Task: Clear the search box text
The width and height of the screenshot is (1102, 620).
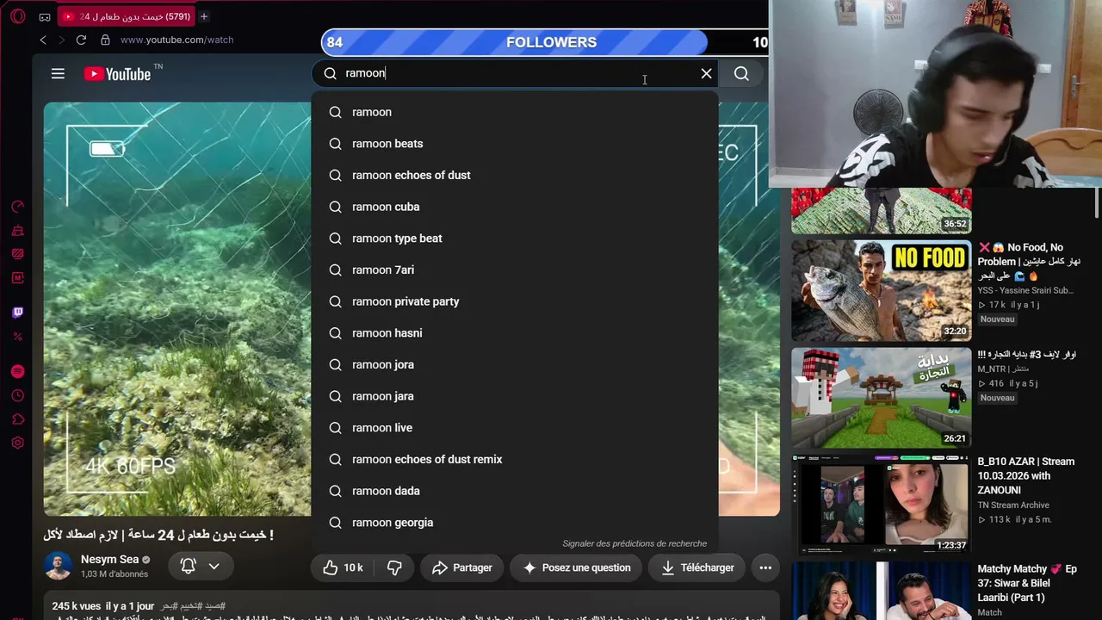Action: (707, 73)
